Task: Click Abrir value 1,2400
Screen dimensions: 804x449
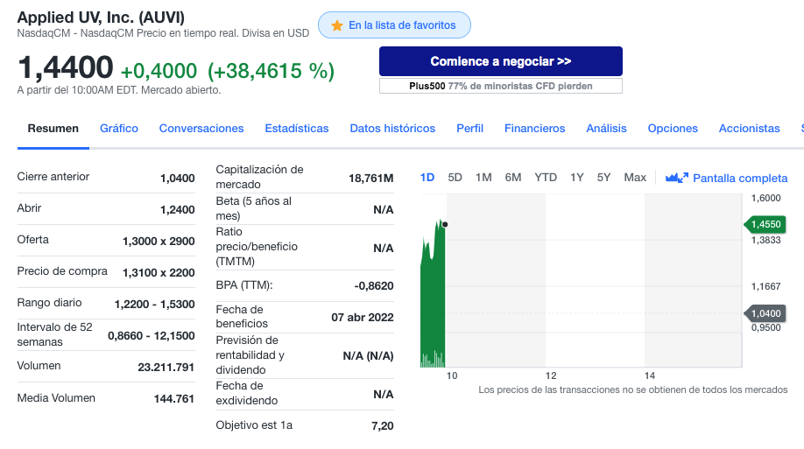Action: tap(178, 210)
